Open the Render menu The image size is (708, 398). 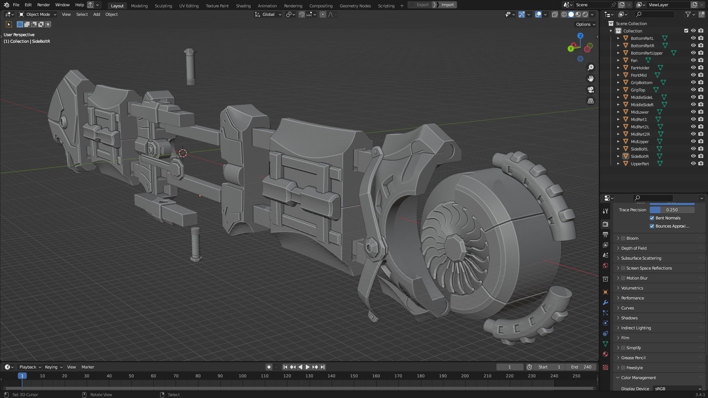(43, 5)
